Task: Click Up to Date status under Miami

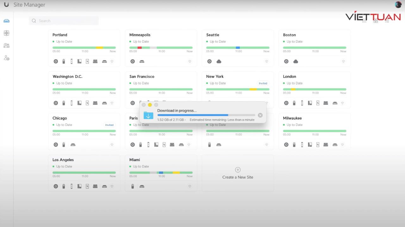Action: [x=141, y=166]
